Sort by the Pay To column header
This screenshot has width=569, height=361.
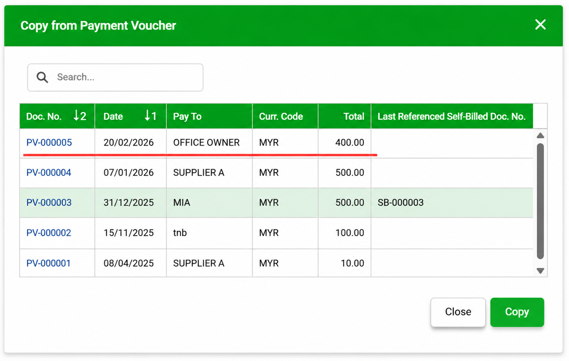209,116
